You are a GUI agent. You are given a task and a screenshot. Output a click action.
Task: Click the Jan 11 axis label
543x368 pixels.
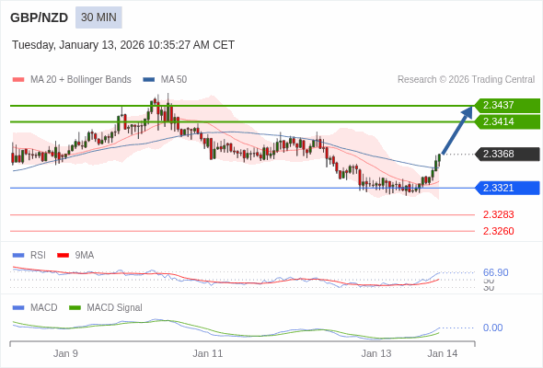[208, 353]
